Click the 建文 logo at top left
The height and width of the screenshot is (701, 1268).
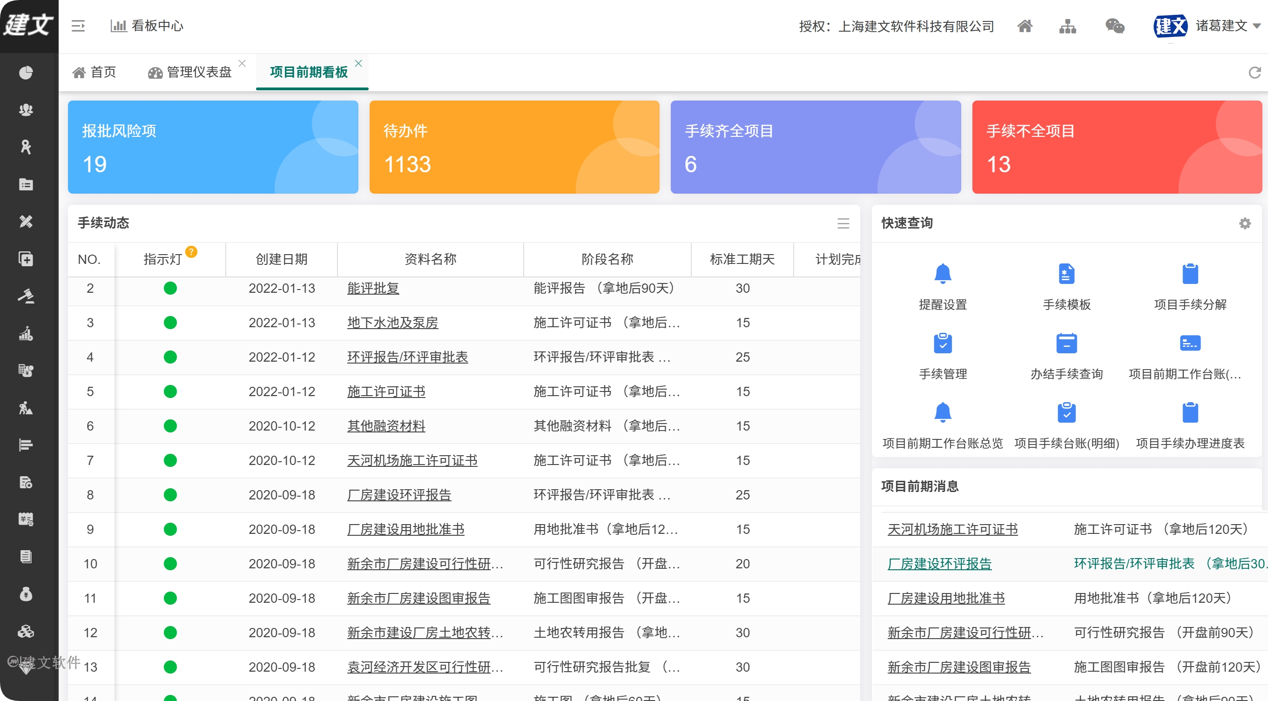click(28, 25)
